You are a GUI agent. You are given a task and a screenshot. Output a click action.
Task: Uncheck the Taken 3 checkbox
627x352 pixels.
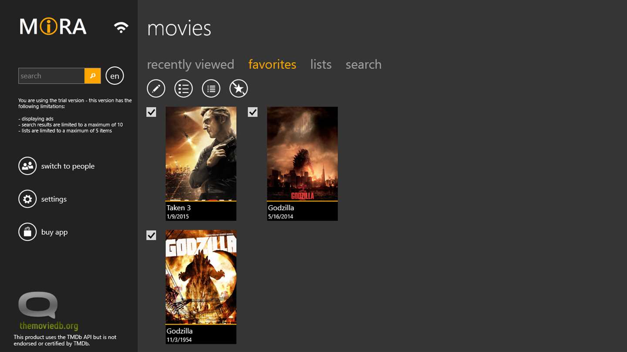151,112
